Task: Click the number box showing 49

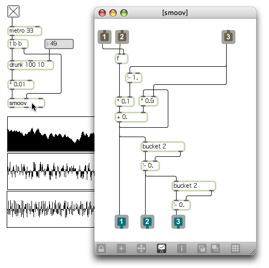Action: tap(59, 44)
